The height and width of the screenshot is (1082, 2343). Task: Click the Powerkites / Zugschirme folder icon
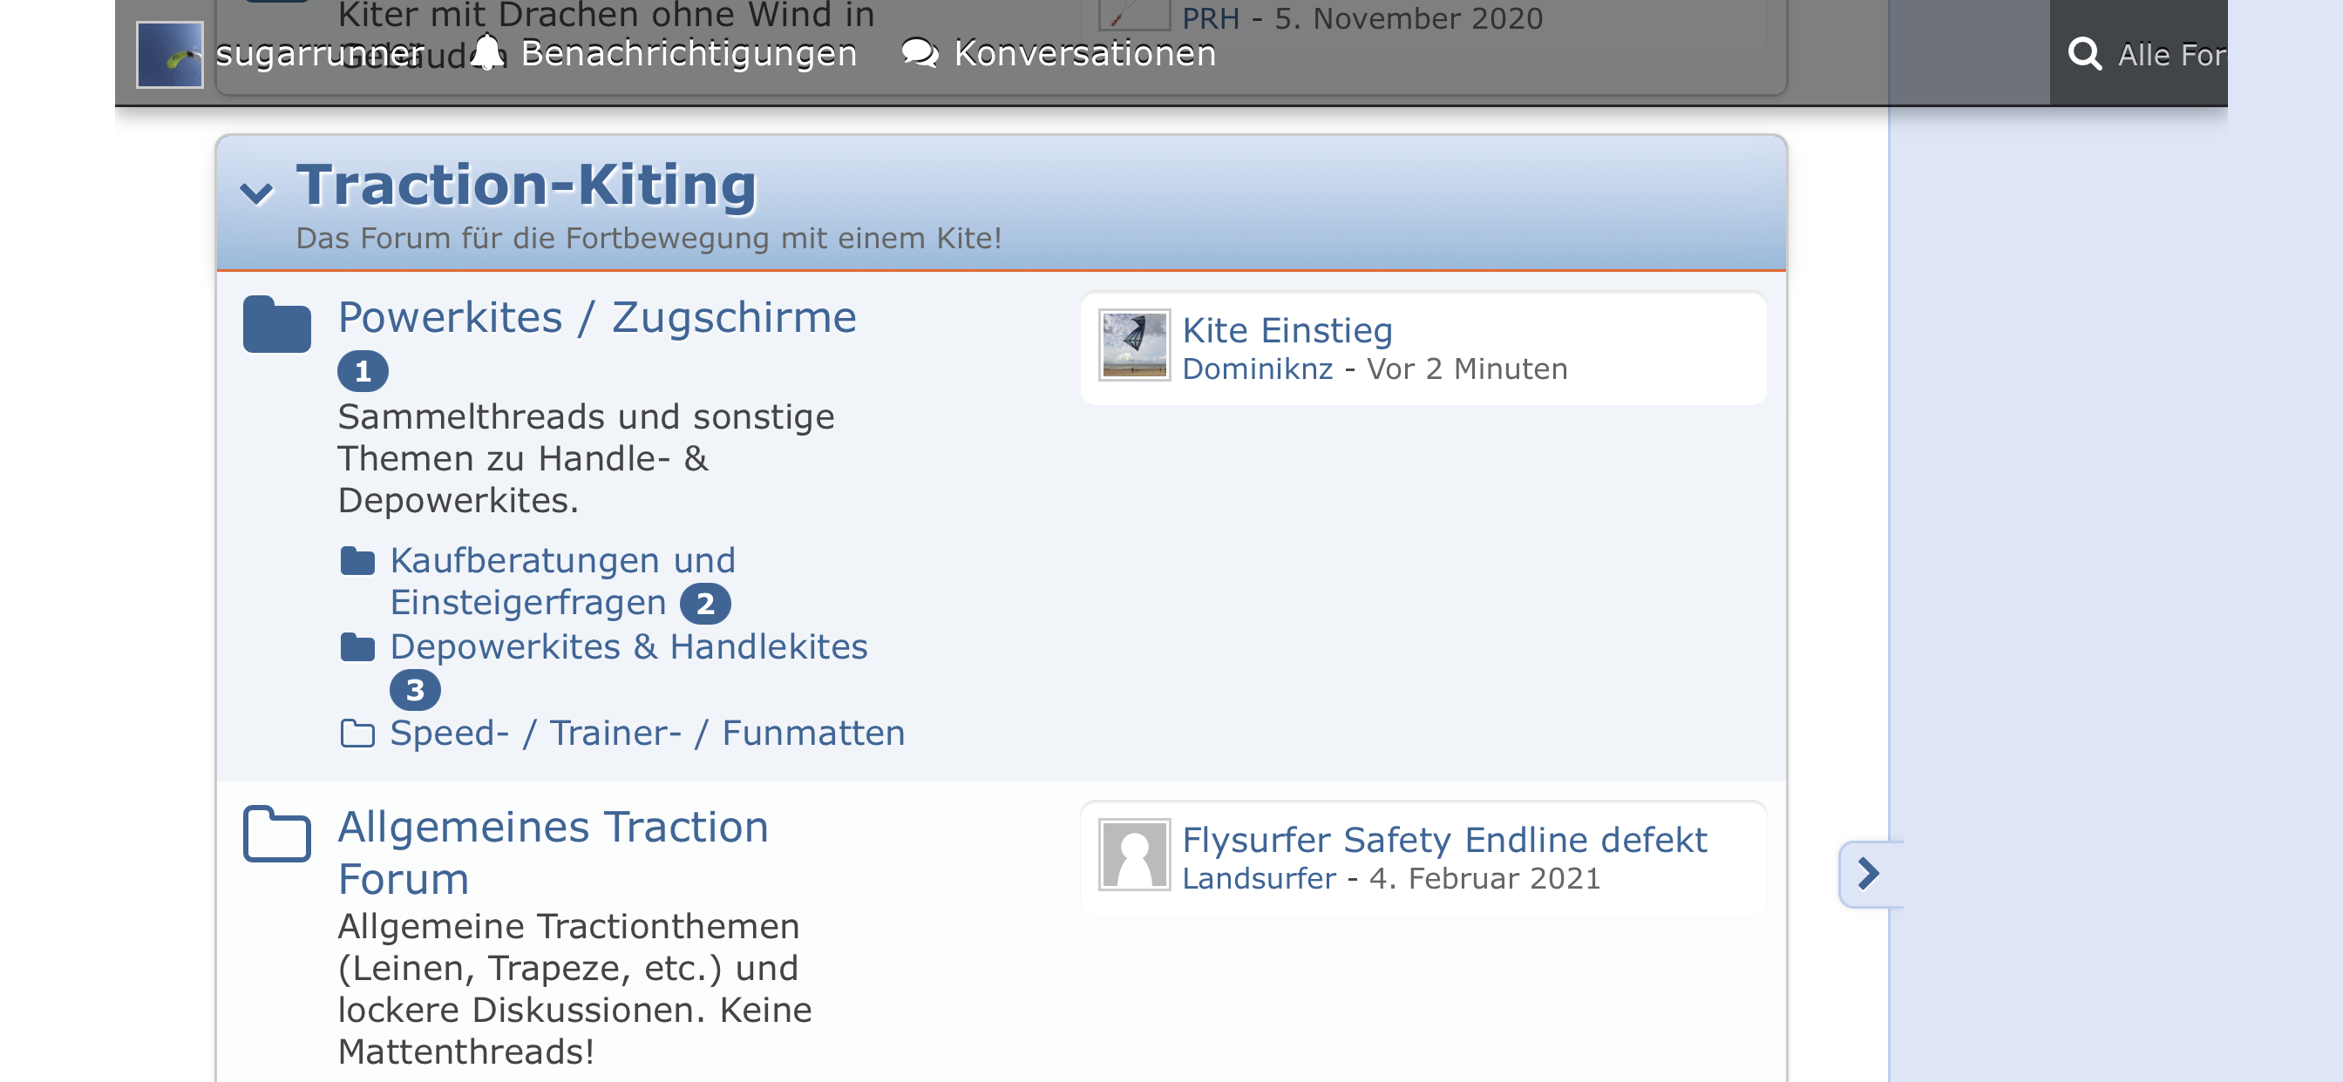tap(276, 324)
